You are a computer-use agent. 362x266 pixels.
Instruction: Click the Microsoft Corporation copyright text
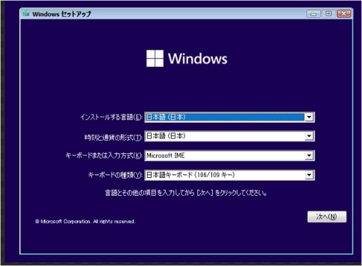coord(85,221)
